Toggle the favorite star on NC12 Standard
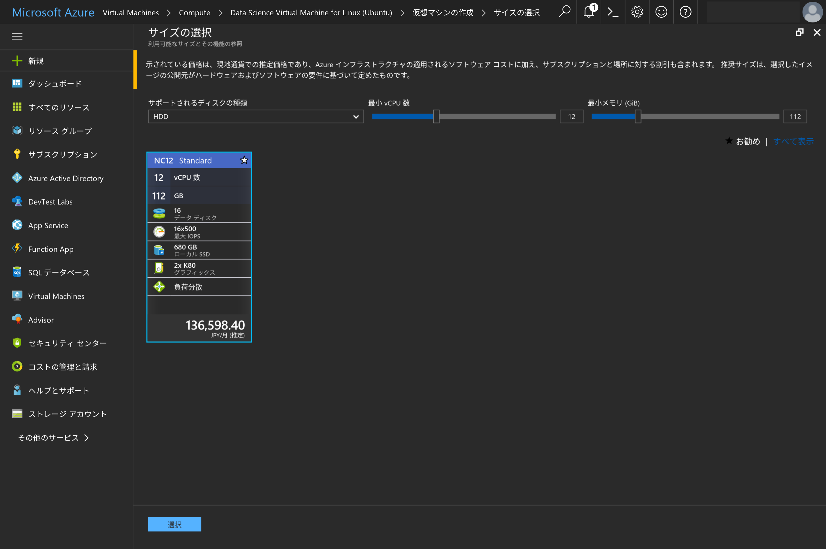The width and height of the screenshot is (826, 549). pos(244,160)
